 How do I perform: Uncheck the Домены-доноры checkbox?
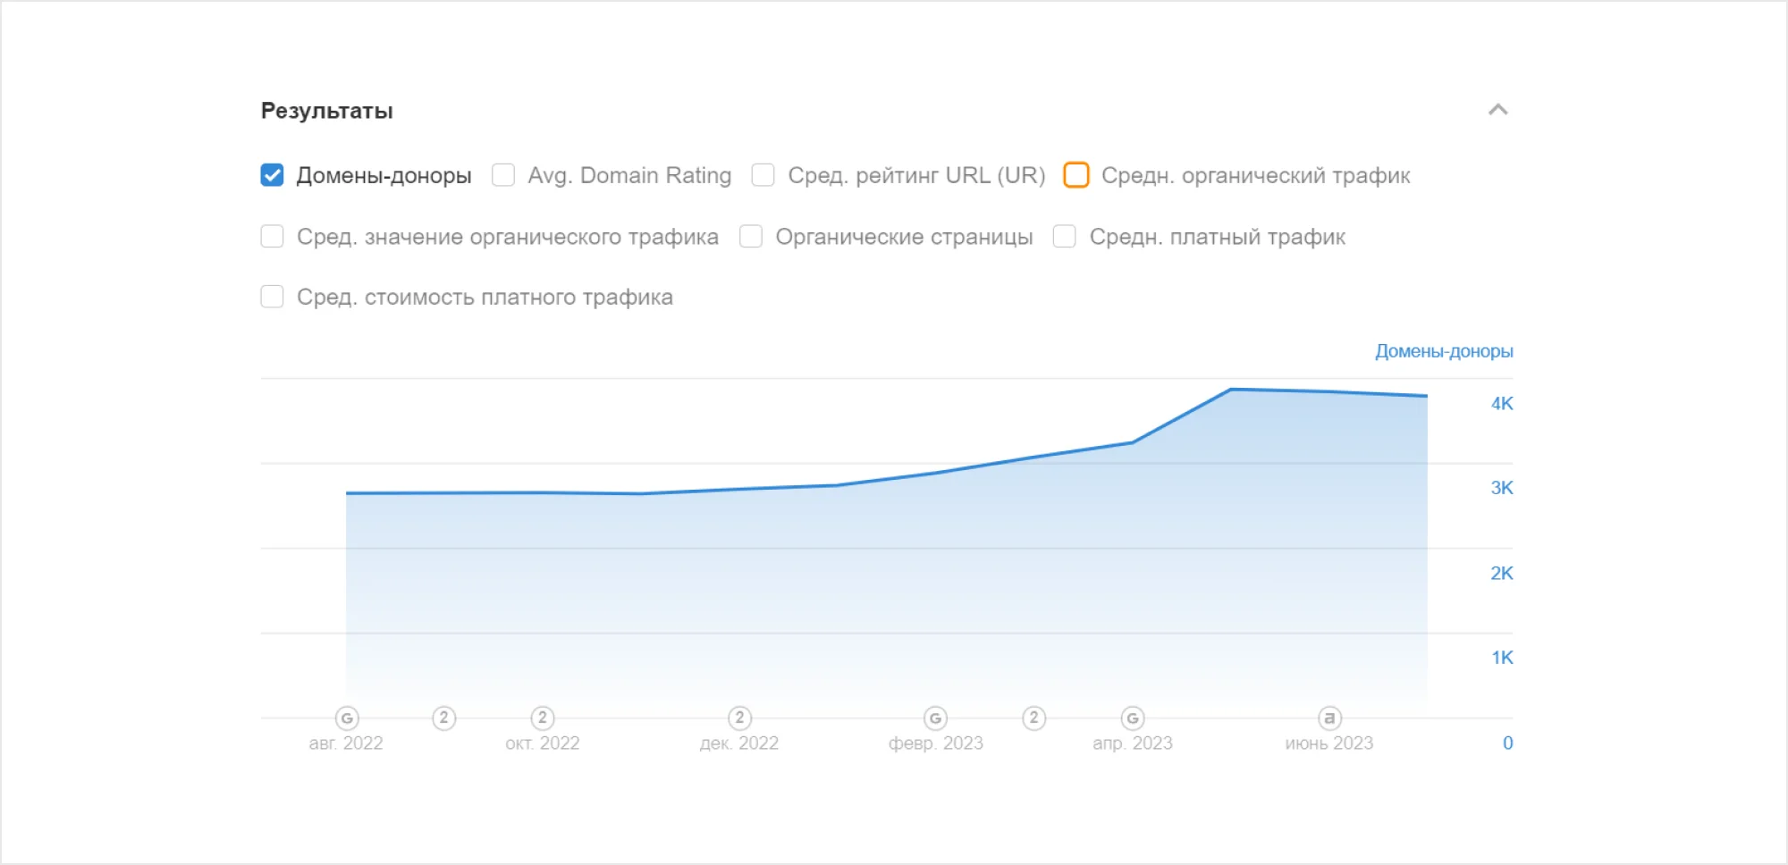tap(273, 175)
